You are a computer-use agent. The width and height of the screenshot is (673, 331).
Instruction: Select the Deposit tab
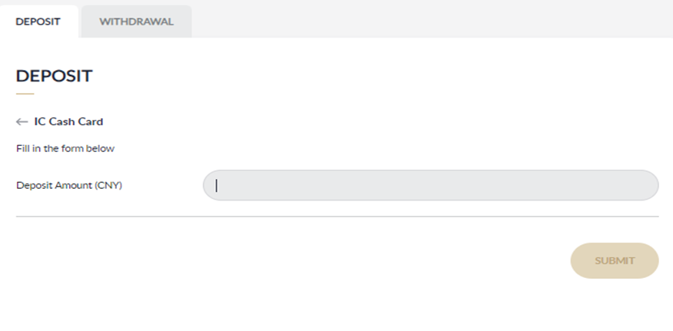[x=38, y=22]
